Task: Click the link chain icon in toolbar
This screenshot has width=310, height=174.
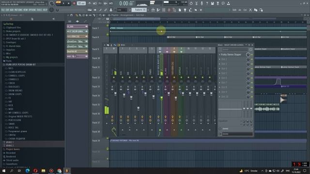Action: 106,10
